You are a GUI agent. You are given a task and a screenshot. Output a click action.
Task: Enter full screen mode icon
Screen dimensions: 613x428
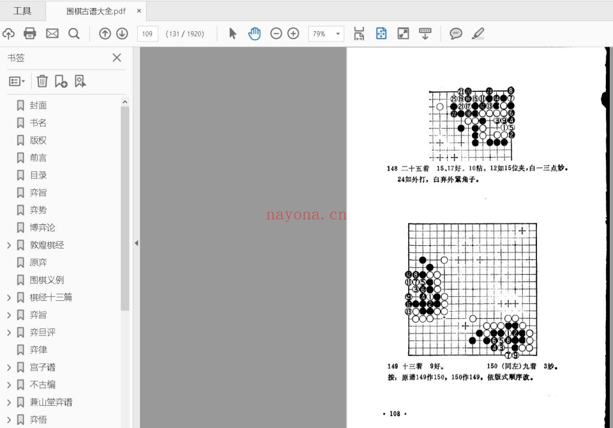pyautogui.click(x=403, y=34)
